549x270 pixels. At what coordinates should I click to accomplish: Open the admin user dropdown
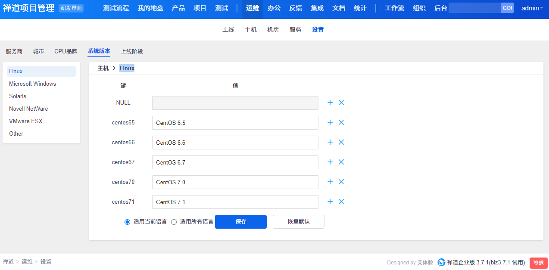[x=532, y=8]
